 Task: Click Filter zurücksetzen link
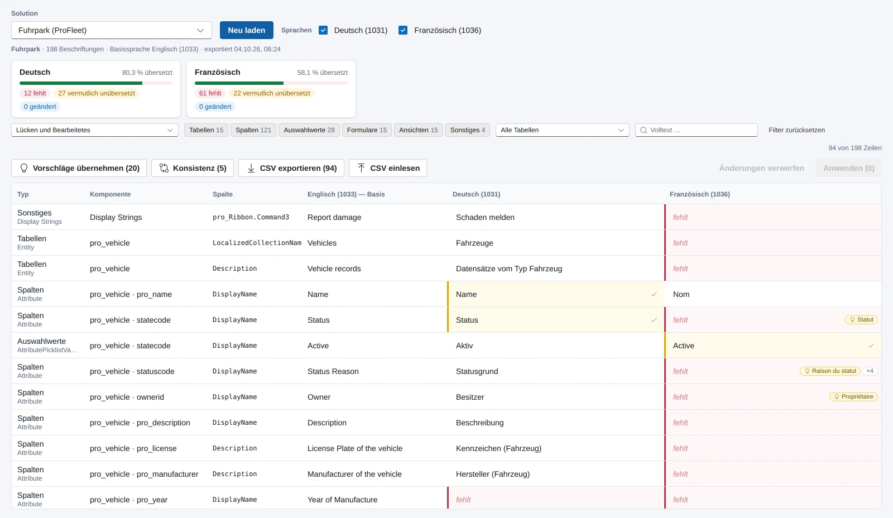[x=796, y=130]
